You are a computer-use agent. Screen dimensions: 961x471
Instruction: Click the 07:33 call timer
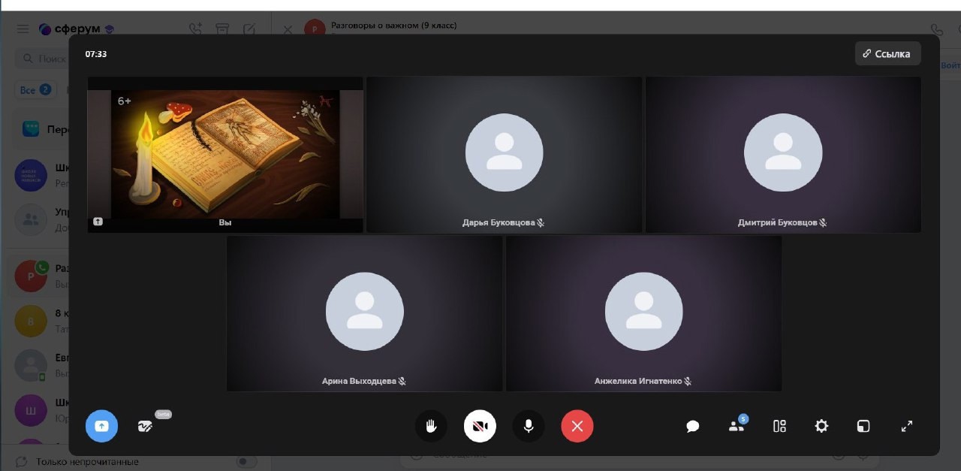96,54
